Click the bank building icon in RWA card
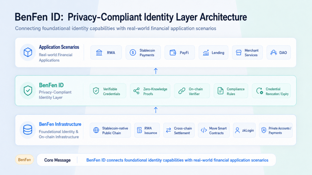312x175 pixels. tap(99, 53)
